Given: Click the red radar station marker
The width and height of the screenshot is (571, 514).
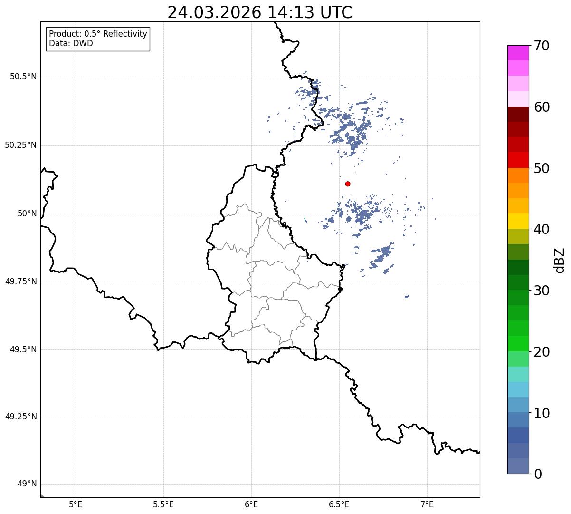Looking at the screenshot, I should (x=348, y=184).
